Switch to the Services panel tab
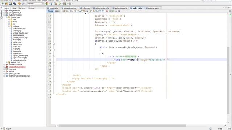Image resolution: width=232 pixels, height=130 pixels. pyautogui.click(x=22, y=8)
